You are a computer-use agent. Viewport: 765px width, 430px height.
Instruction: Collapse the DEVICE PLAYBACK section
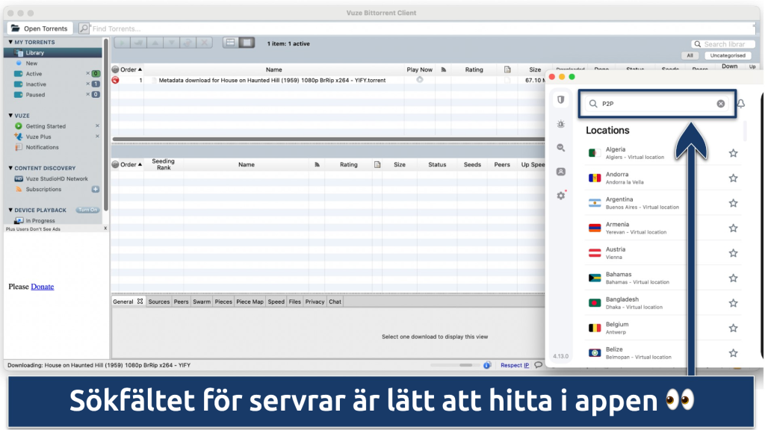click(10, 211)
